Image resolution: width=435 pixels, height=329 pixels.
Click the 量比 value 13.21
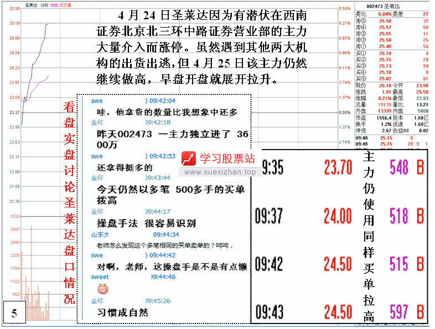(x=422, y=105)
